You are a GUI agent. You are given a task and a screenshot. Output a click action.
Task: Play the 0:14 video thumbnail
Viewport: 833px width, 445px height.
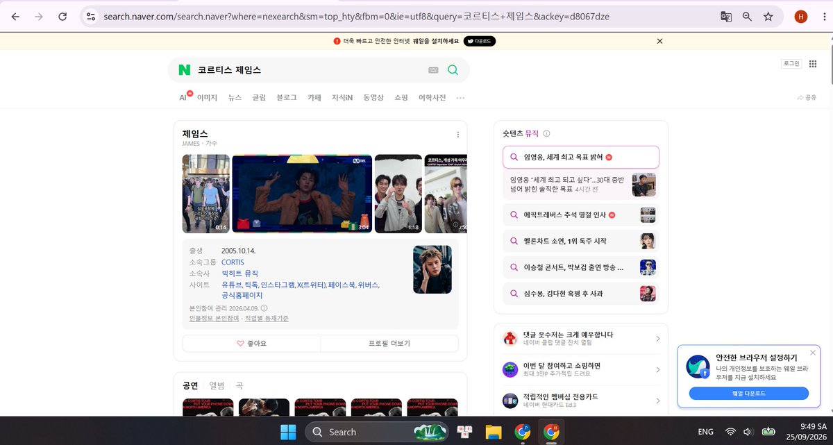click(x=205, y=194)
